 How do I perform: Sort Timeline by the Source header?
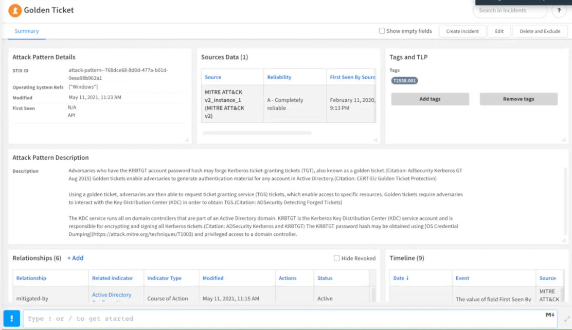click(x=547, y=278)
